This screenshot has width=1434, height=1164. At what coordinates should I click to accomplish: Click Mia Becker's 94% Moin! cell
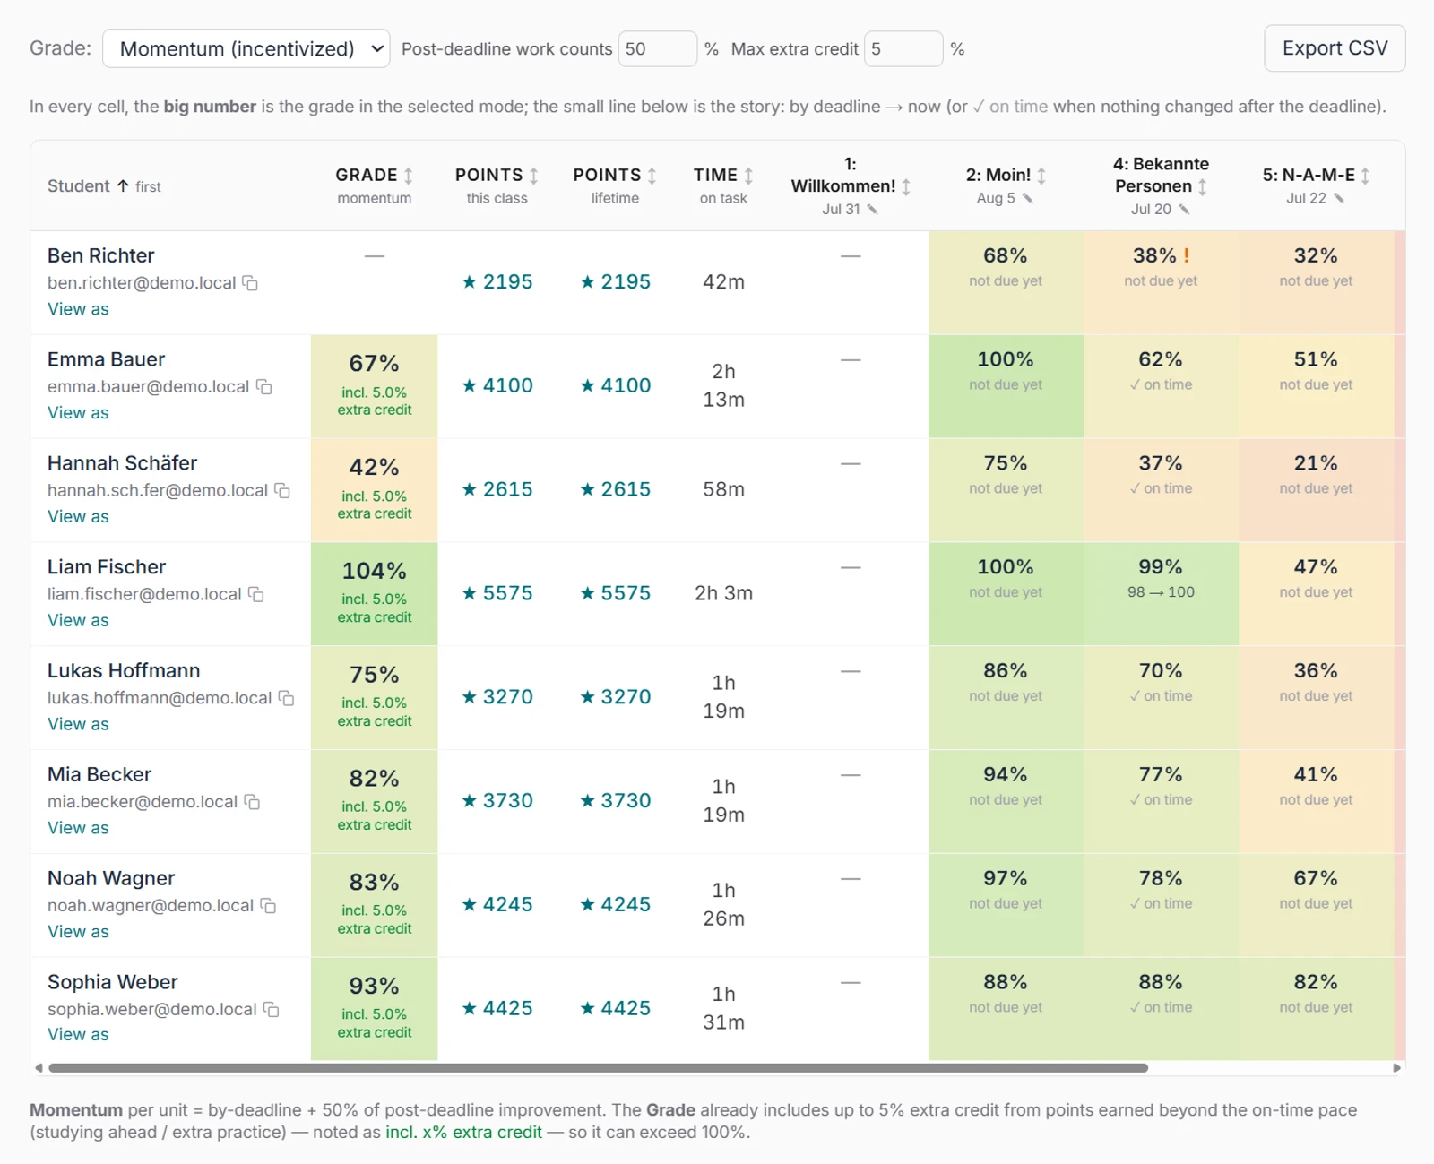point(1006,801)
